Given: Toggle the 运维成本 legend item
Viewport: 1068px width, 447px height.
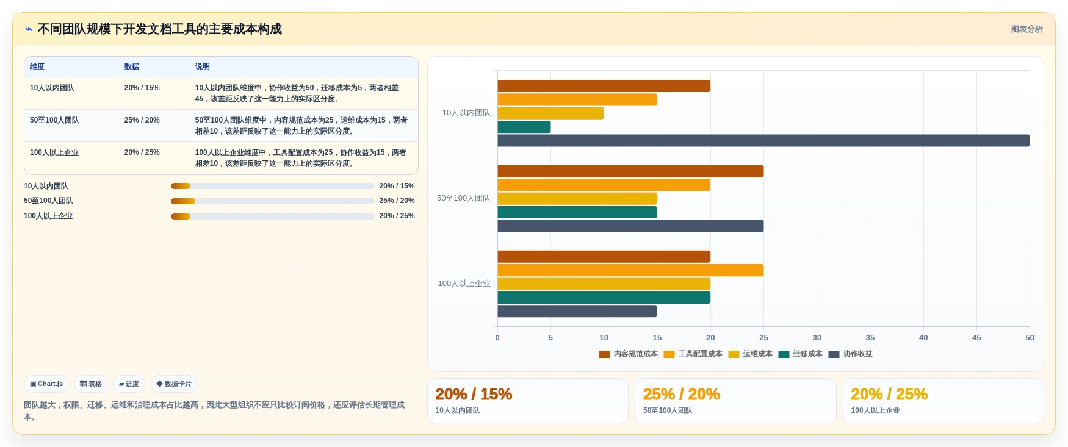Looking at the screenshot, I should 751,354.
